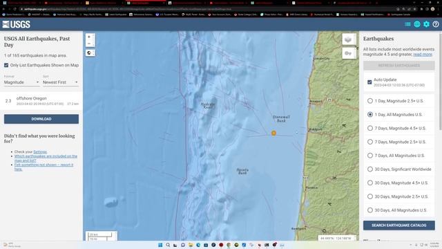The image size is (442, 249).
Task: Zoom in on the map with plus button
Action: pyautogui.click(x=89, y=37)
